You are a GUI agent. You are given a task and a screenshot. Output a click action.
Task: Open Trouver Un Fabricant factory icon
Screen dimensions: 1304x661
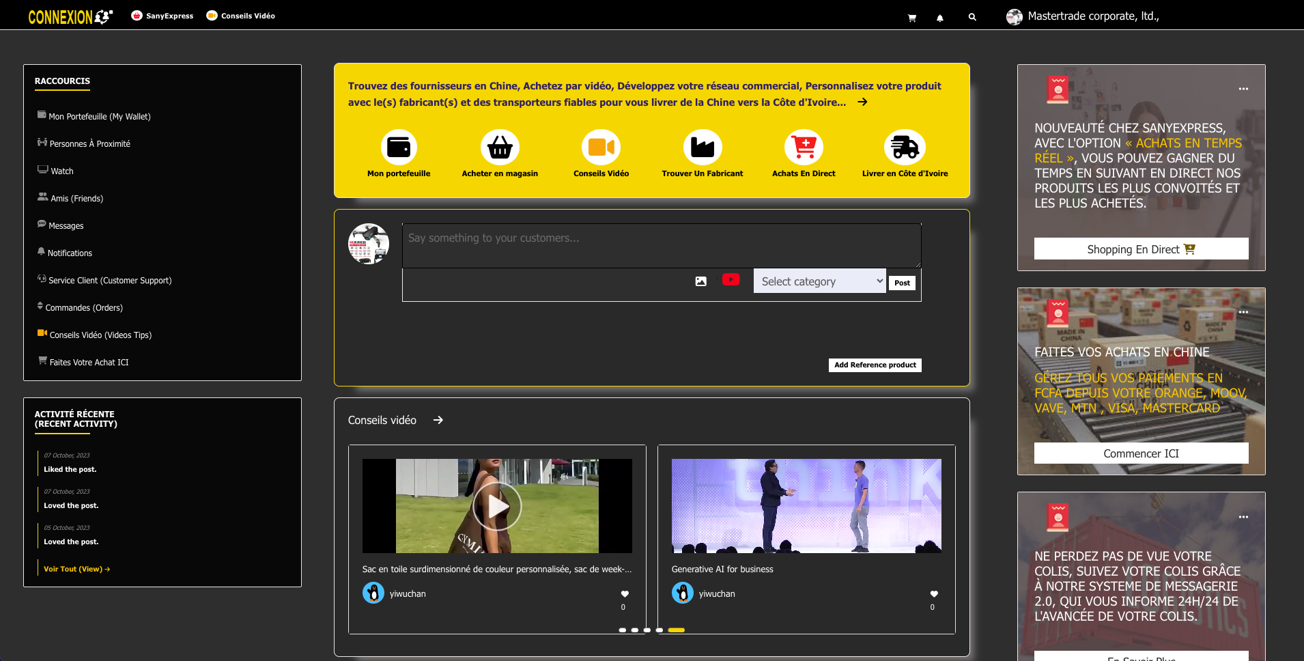tap(703, 147)
